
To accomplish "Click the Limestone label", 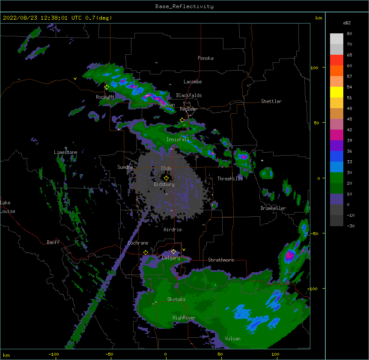I will pyautogui.click(x=65, y=152).
